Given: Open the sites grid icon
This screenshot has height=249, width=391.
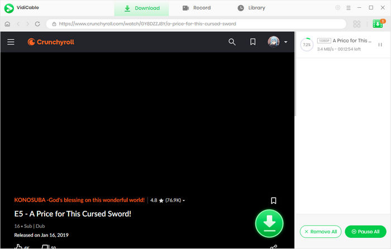Looking at the screenshot, I should (x=357, y=24).
